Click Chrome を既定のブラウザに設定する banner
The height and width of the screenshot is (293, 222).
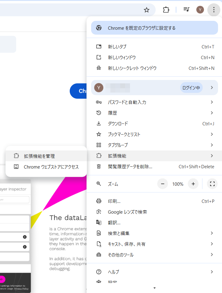(154, 28)
